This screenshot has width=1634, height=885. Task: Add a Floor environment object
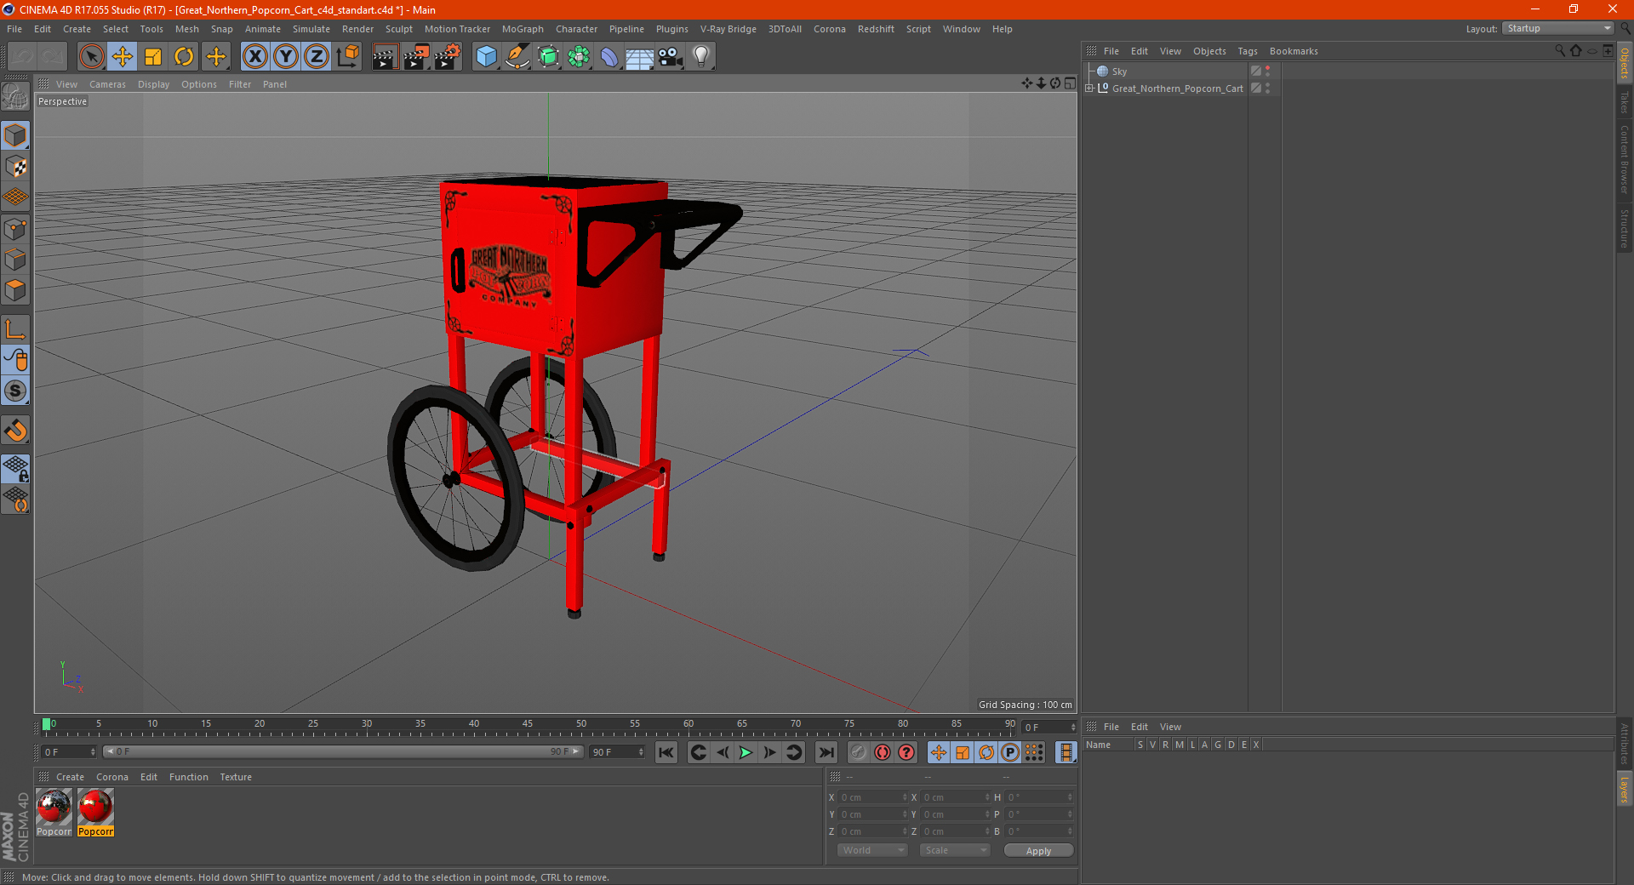[x=640, y=57]
